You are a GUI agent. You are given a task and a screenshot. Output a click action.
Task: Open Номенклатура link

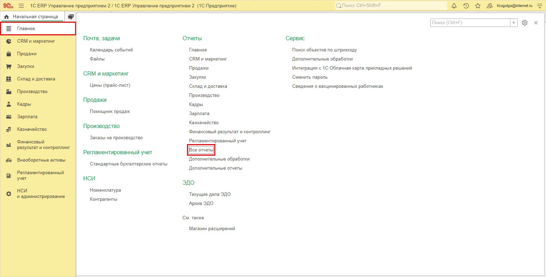click(x=105, y=190)
